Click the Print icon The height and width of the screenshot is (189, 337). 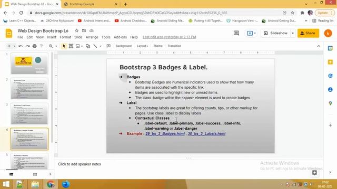pyautogui.click(x=34, y=46)
